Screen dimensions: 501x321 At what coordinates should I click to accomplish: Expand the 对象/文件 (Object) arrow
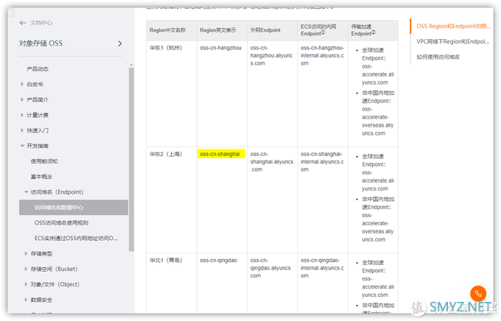point(26,284)
